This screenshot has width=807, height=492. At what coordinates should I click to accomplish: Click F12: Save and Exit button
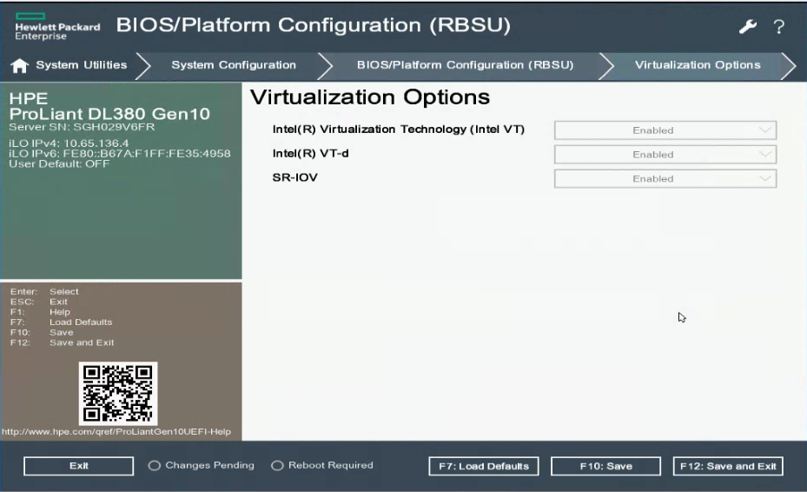(728, 466)
